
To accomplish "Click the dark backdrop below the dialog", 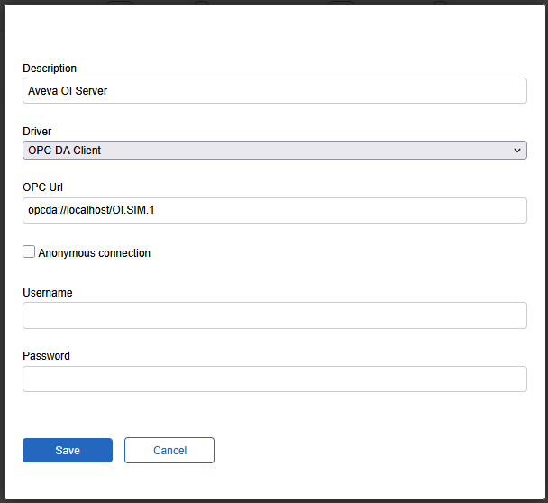I will [274, 500].
